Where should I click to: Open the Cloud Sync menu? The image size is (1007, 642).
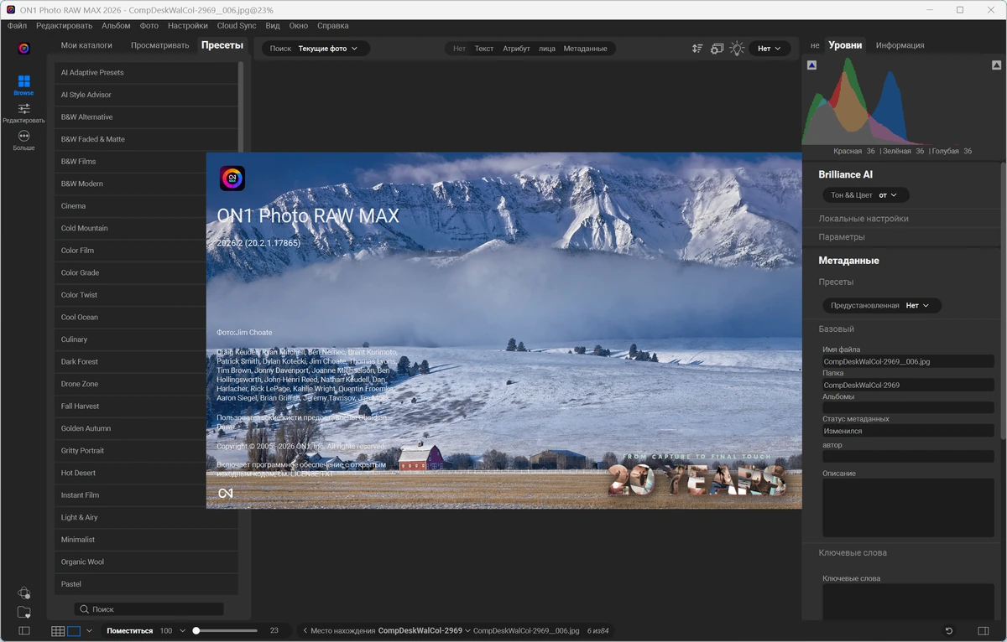[237, 26]
